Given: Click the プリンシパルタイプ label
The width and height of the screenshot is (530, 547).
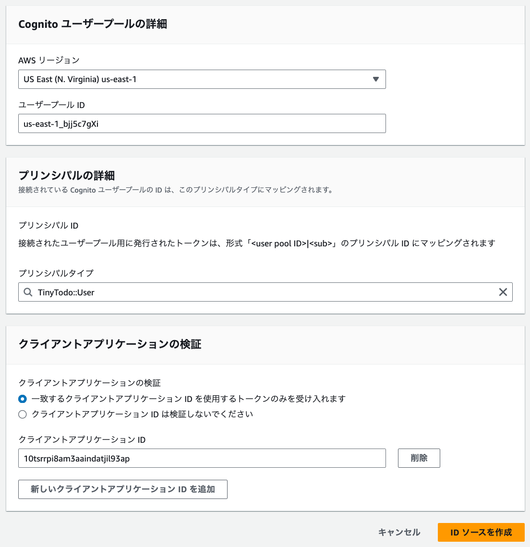Looking at the screenshot, I should pos(56,273).
